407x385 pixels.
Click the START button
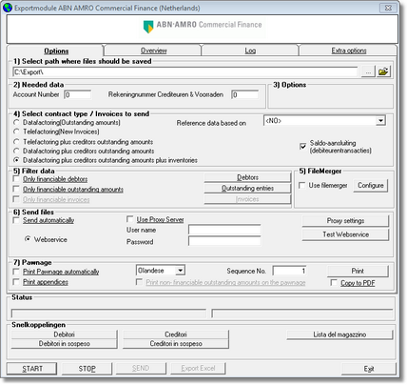(x=32, y=369)
